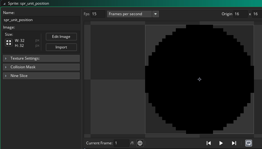Toggle the loop playback button
262x149 pixels.
pyautogui.click(x=249, y=143)
